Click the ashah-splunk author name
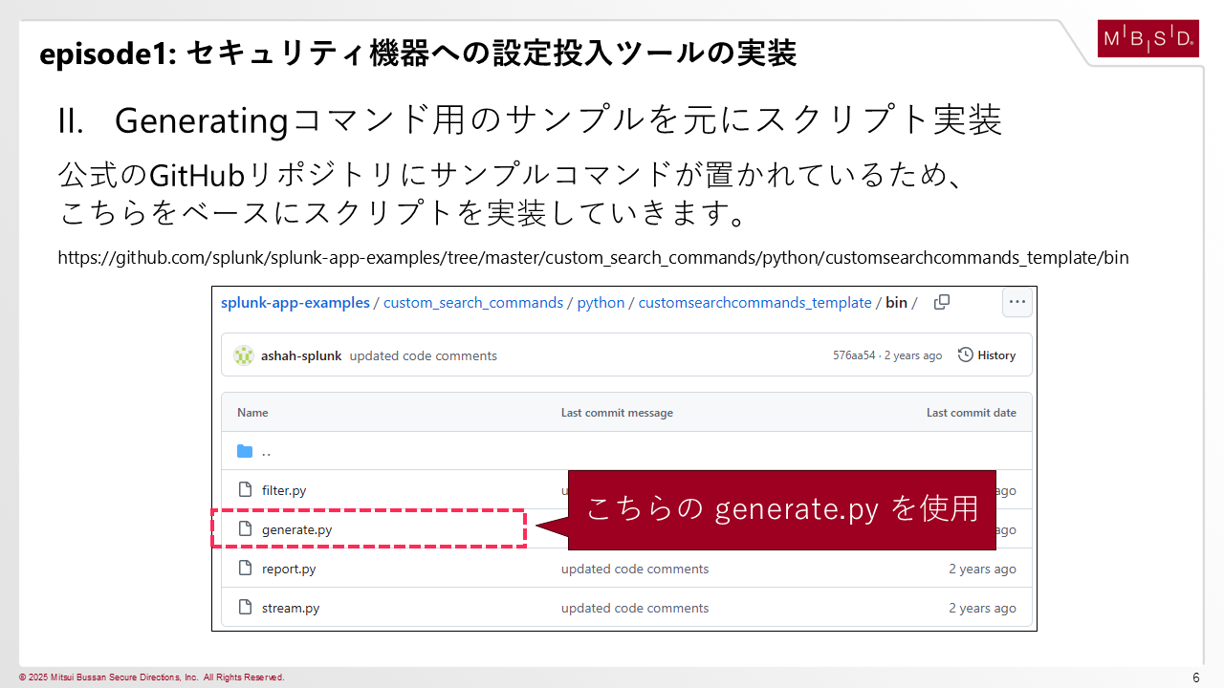Screen dimensions: 1224x688 pyautogui.click(x=300, y=355)
